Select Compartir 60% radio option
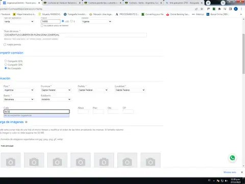 (x=6, y=61)
